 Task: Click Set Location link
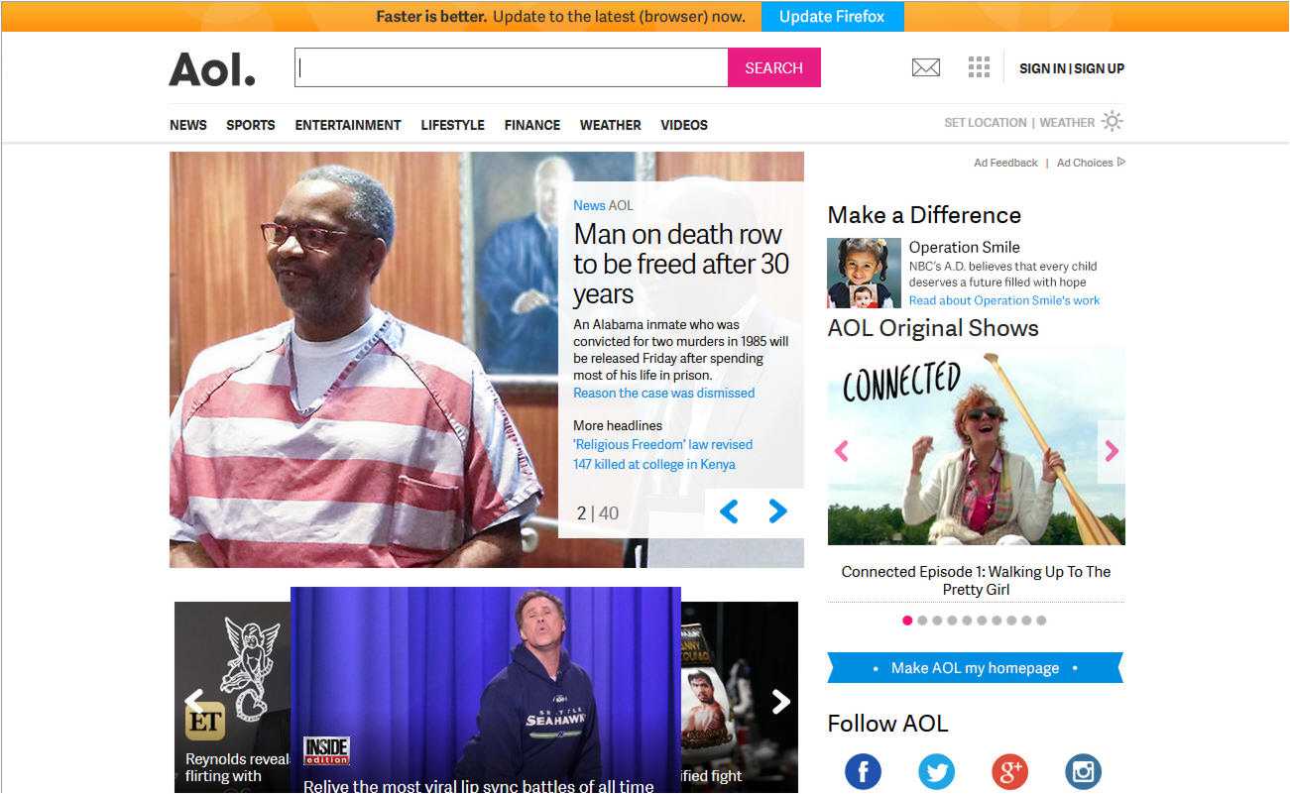coord(986,123)
